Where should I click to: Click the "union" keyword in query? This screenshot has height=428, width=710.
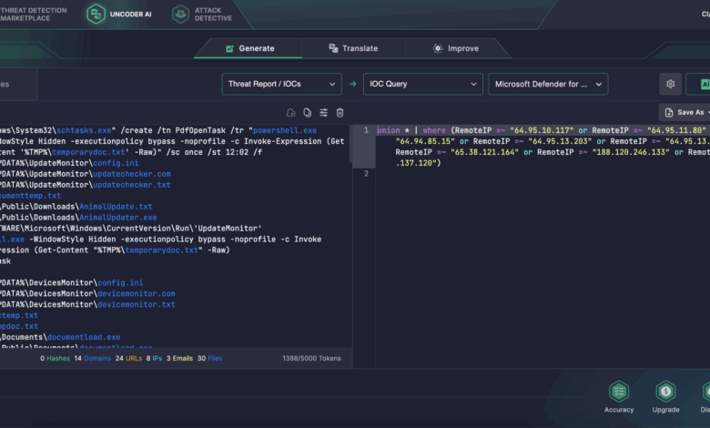389,130
